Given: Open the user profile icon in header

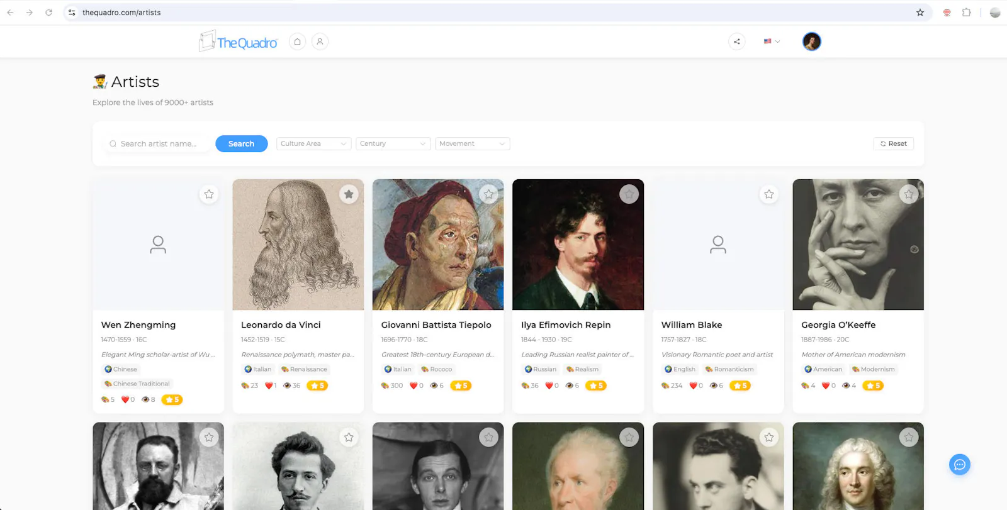Looking at the screenshot, I should (320, 42).
